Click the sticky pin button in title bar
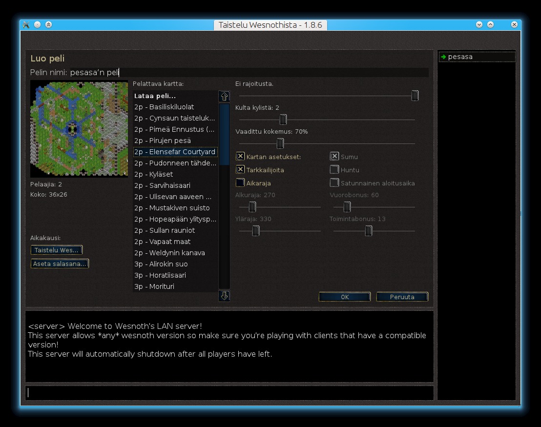This screenshot has height=427, width=541. tap(37, 24)
